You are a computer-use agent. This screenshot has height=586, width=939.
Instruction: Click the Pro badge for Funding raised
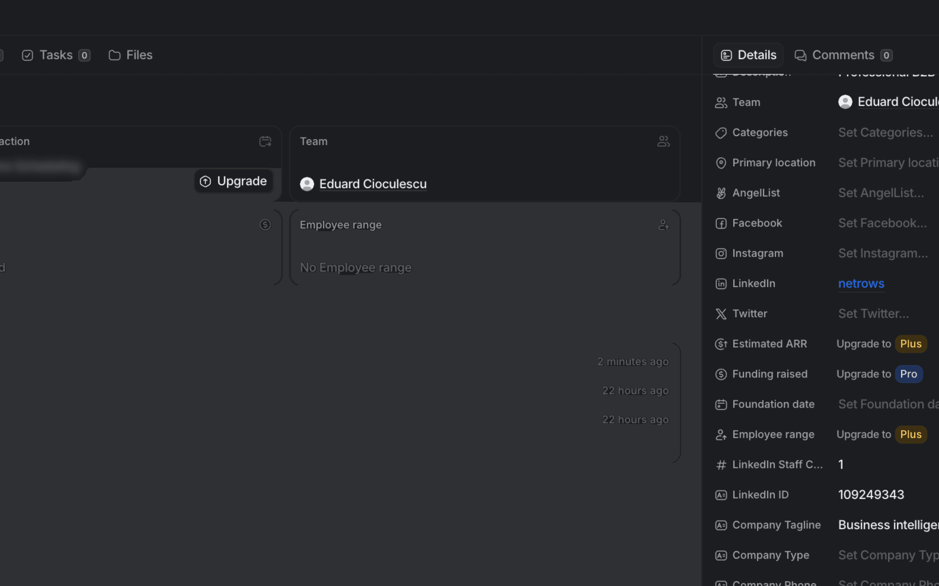pyautogui.click(x=908, y=374)
